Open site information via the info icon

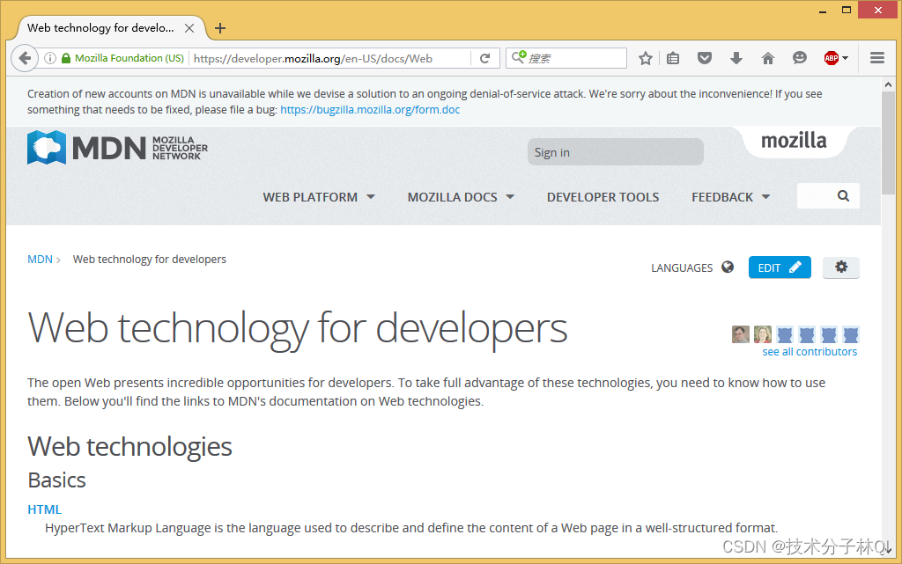50,58
